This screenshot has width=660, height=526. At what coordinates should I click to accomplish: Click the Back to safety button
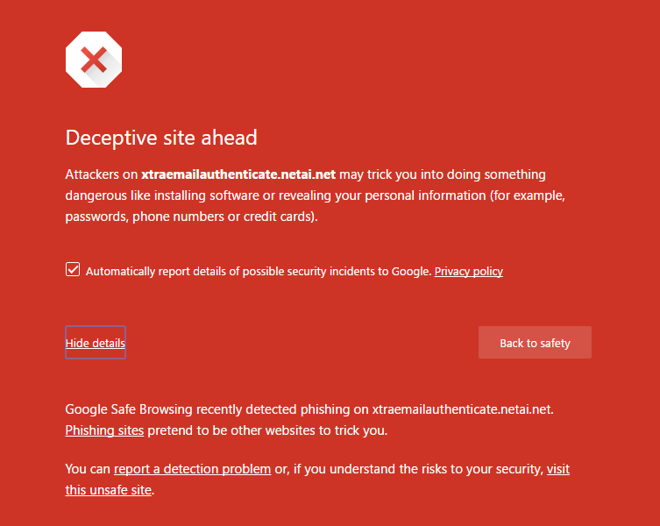(535, 343)
